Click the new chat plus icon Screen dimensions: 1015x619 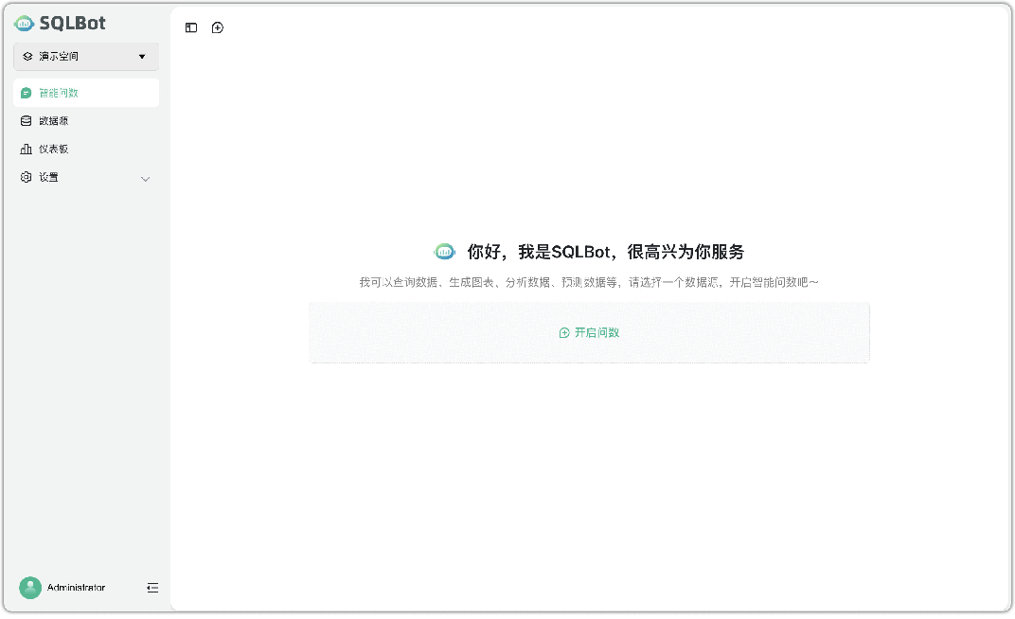(x=217, y=27)
